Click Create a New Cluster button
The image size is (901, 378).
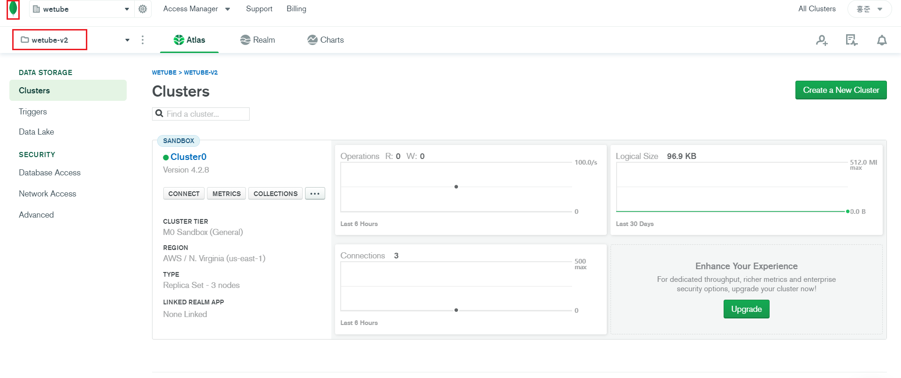[841, 90]
